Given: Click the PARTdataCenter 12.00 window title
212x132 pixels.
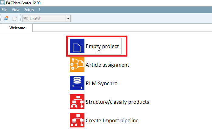Looking at the screenshot, I should [x=23, y=3].
